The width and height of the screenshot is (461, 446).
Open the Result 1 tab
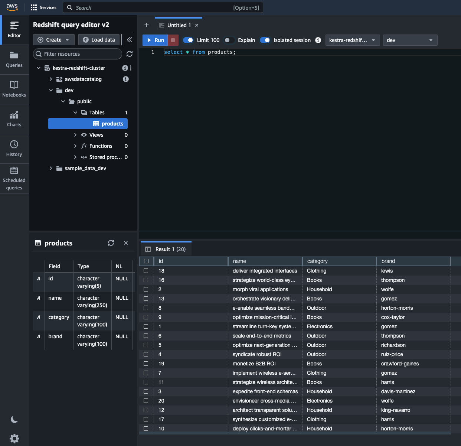166,249
